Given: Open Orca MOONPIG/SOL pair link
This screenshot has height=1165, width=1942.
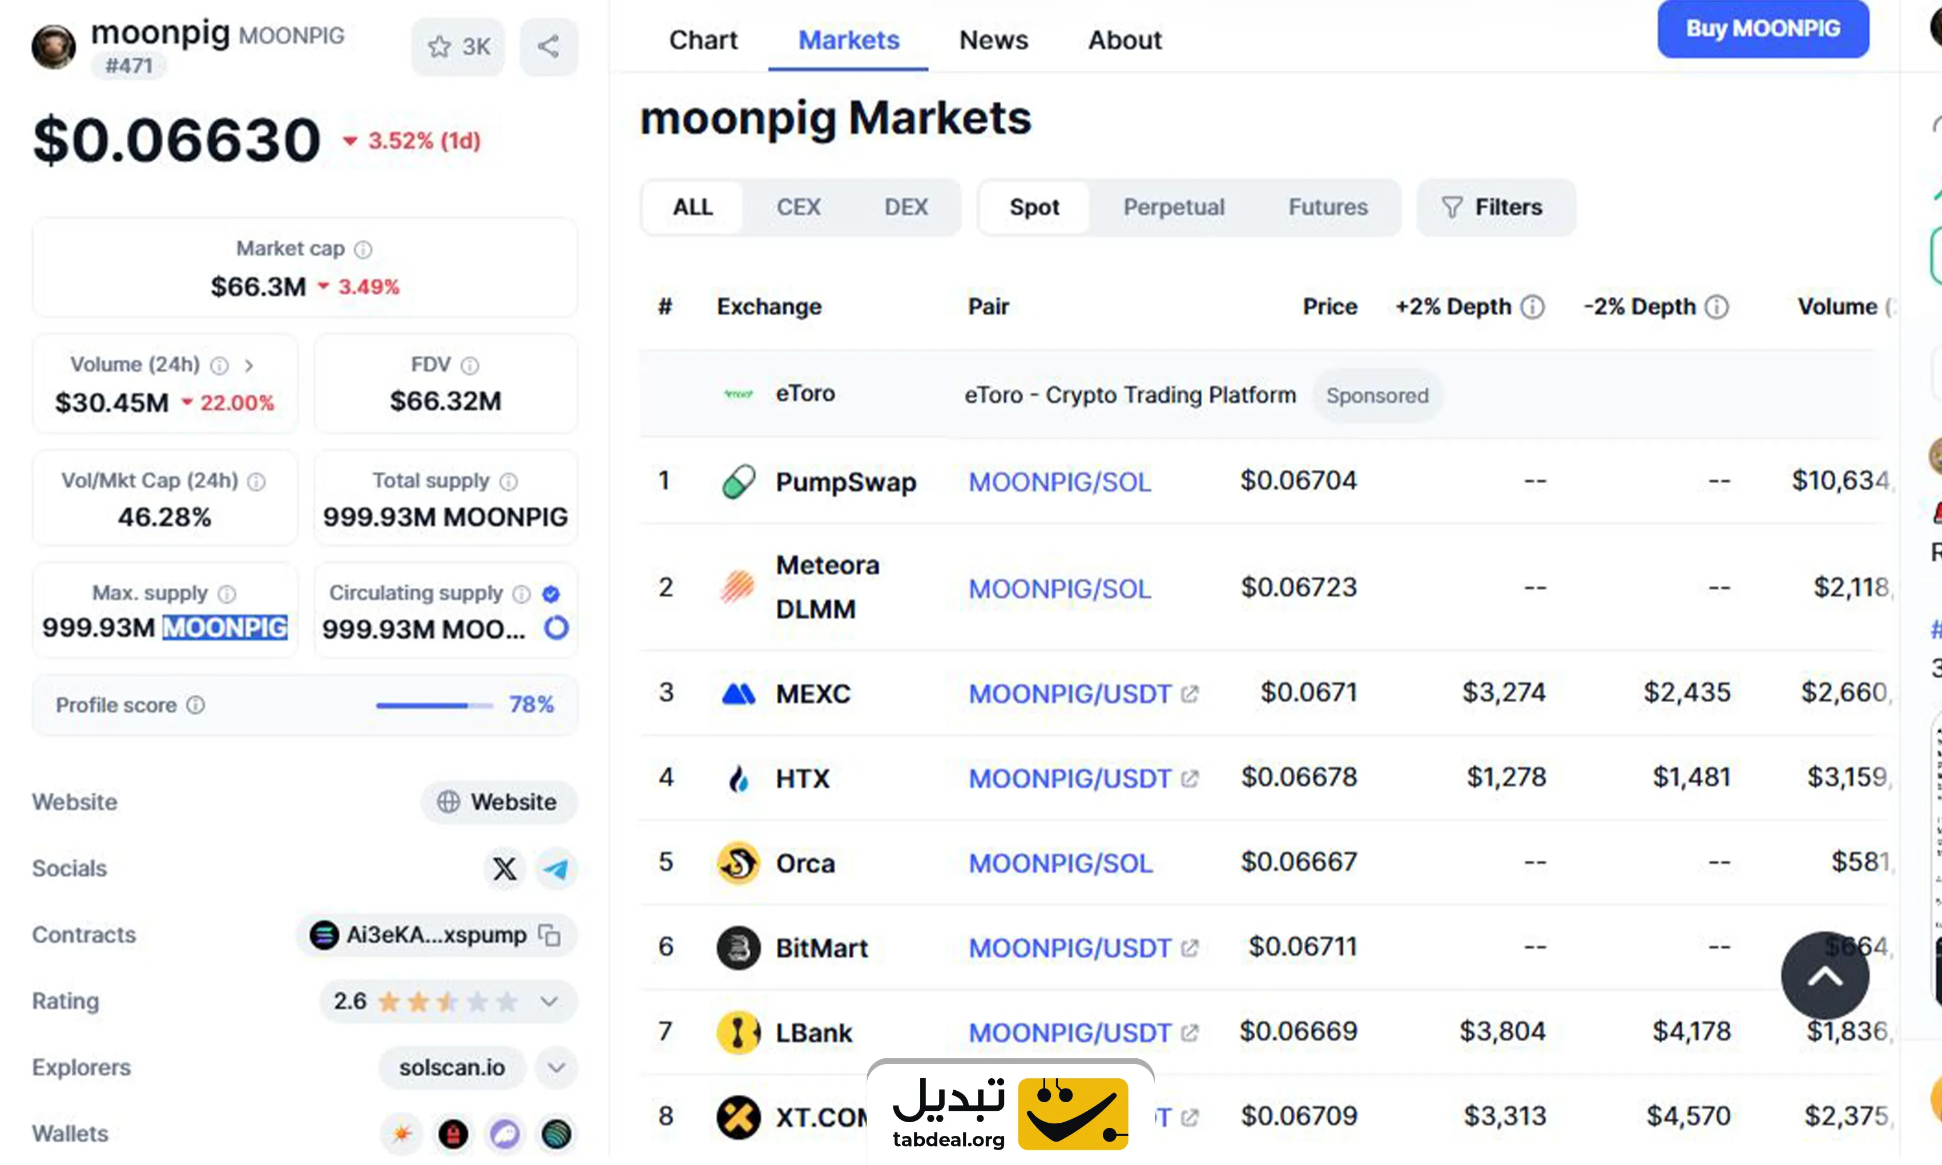Looking at the screenshot, I should click(x=1061, y=864).
